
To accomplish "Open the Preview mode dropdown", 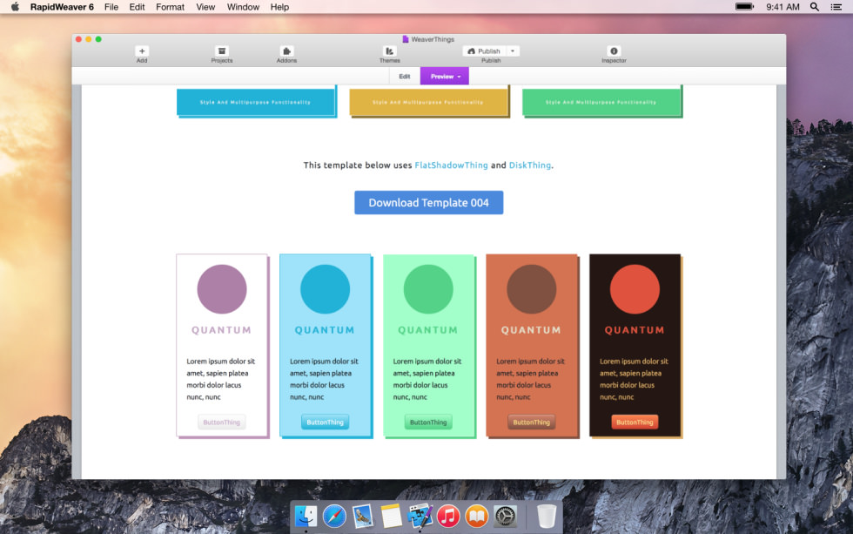I will coord(445,76).
